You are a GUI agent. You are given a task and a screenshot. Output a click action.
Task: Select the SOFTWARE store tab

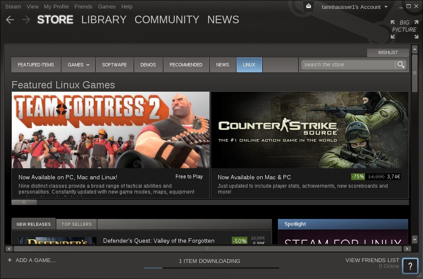114,65
